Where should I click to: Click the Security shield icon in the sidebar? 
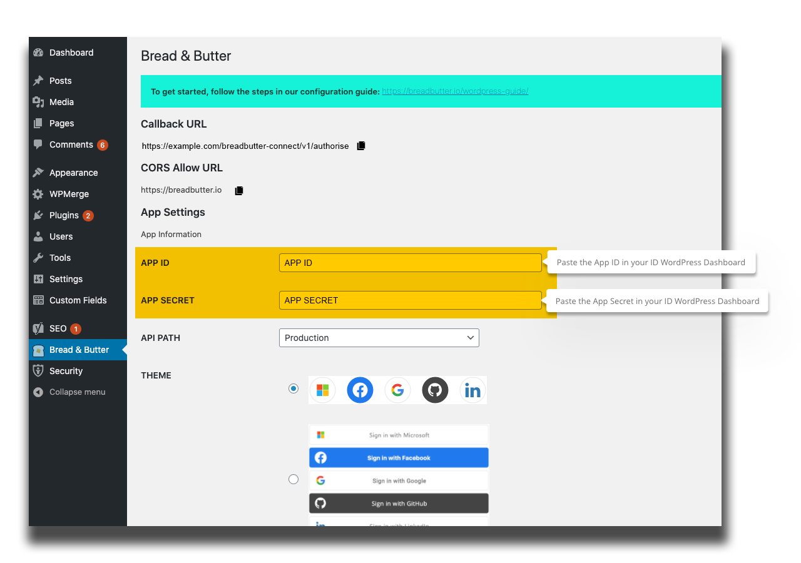click(38, 370)
